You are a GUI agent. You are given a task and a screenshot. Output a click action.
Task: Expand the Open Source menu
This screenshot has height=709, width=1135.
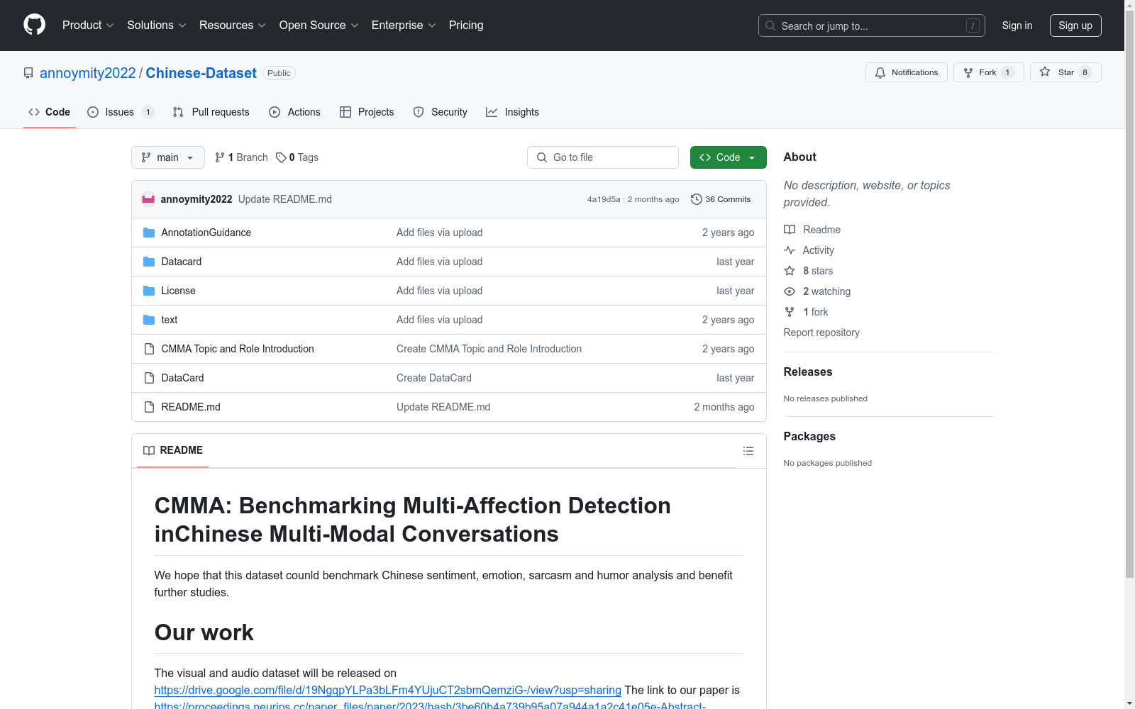point(319,26)
